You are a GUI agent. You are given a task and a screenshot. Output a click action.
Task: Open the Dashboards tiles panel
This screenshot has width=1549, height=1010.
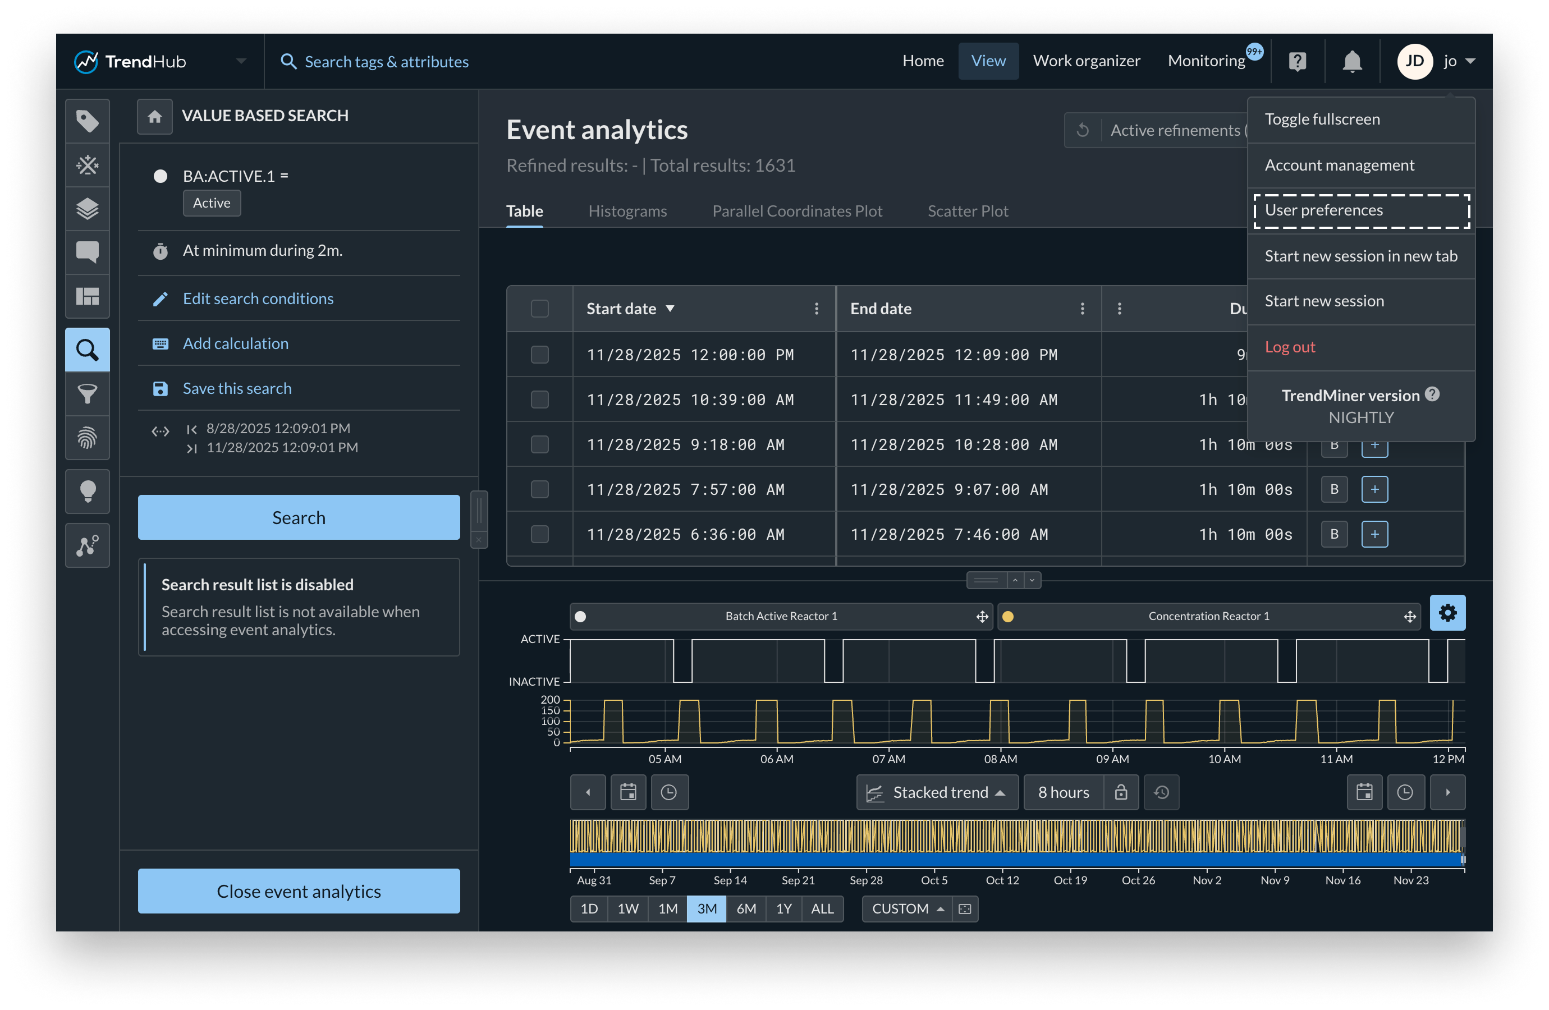[x=87, y=297]
